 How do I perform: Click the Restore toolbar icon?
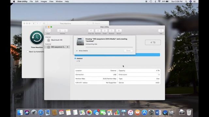click(112, 31)
